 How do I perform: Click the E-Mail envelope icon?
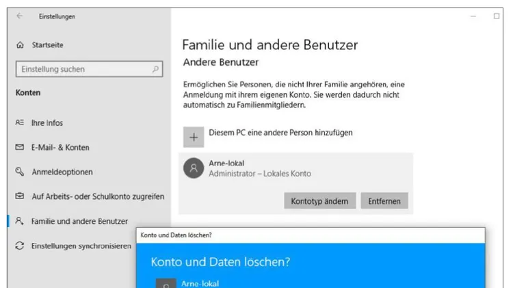(x=20, y=147)
